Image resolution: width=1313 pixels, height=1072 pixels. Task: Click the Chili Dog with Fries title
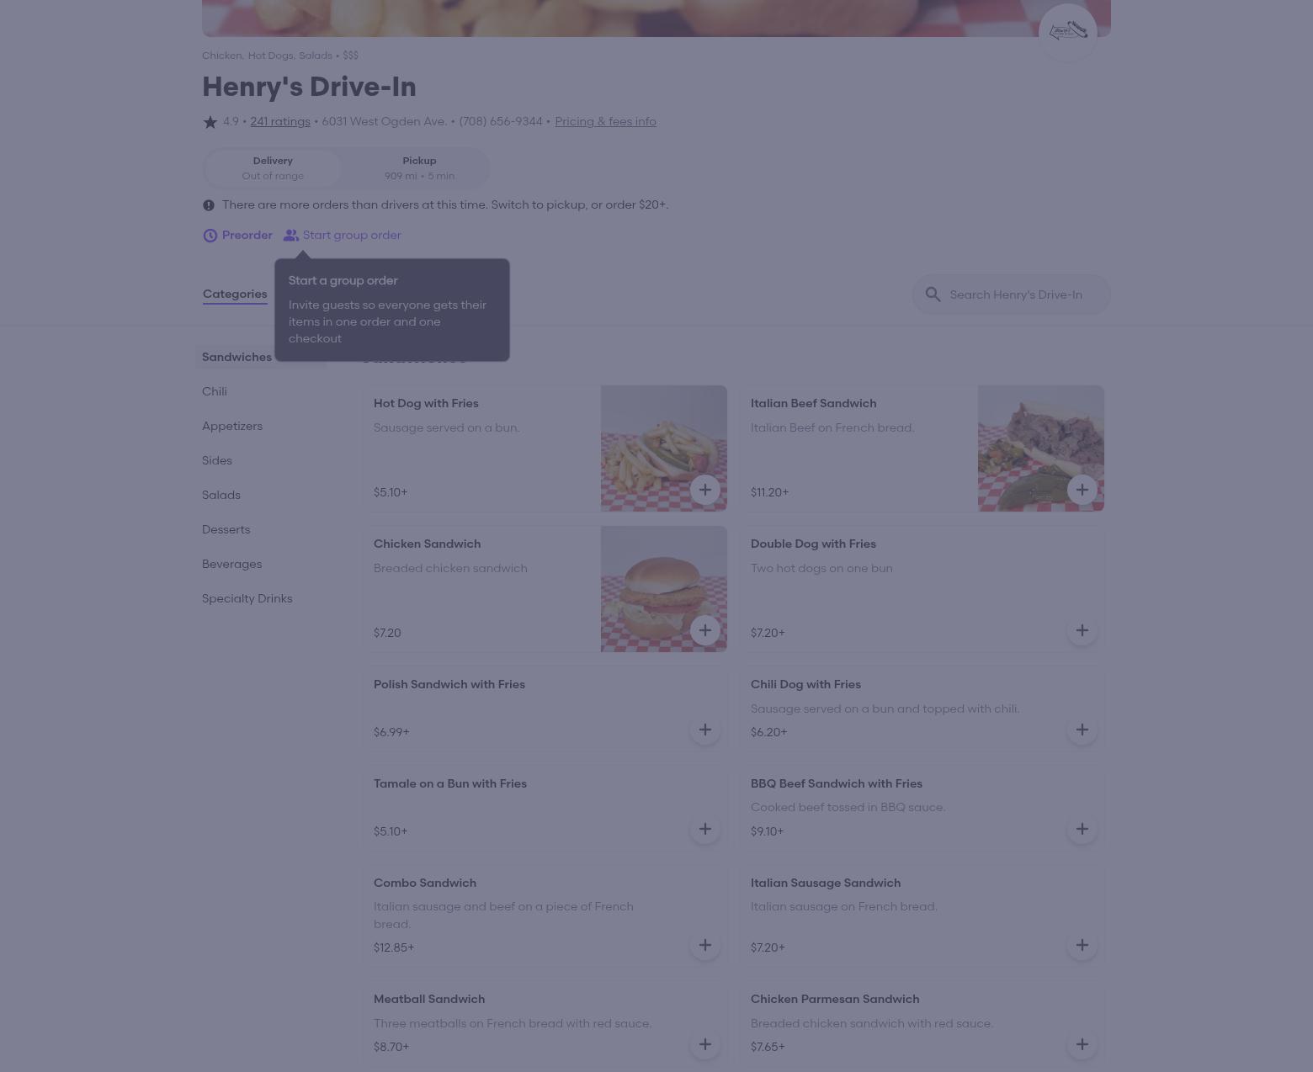(805, 684)
